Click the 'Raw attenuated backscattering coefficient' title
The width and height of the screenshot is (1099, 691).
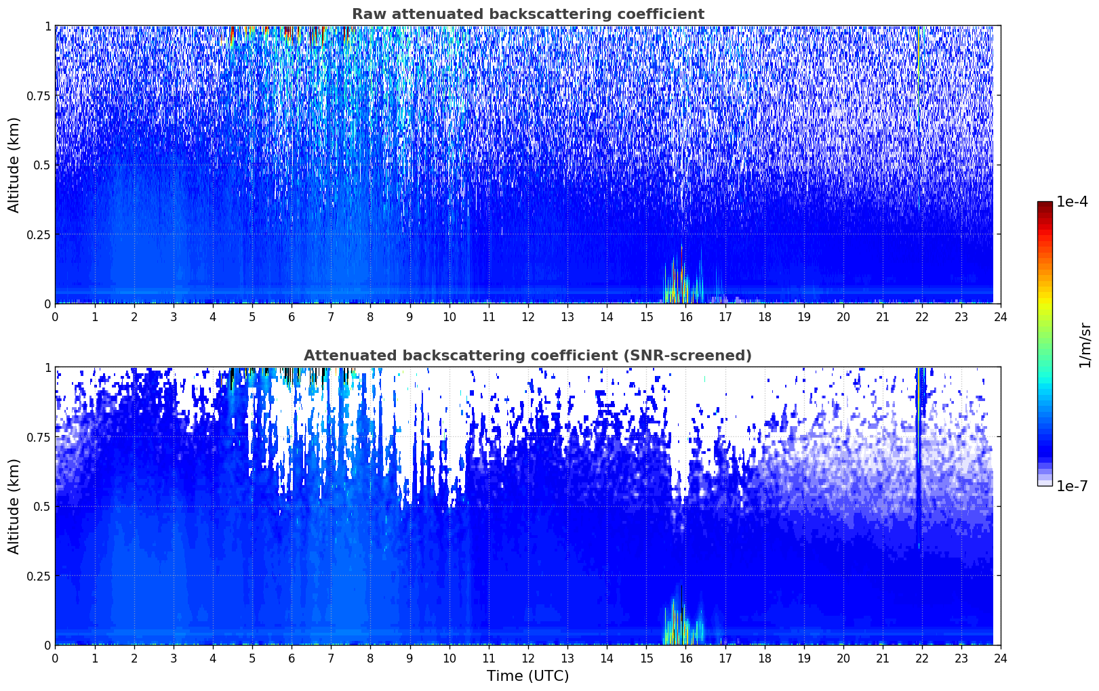coord(527,14)
